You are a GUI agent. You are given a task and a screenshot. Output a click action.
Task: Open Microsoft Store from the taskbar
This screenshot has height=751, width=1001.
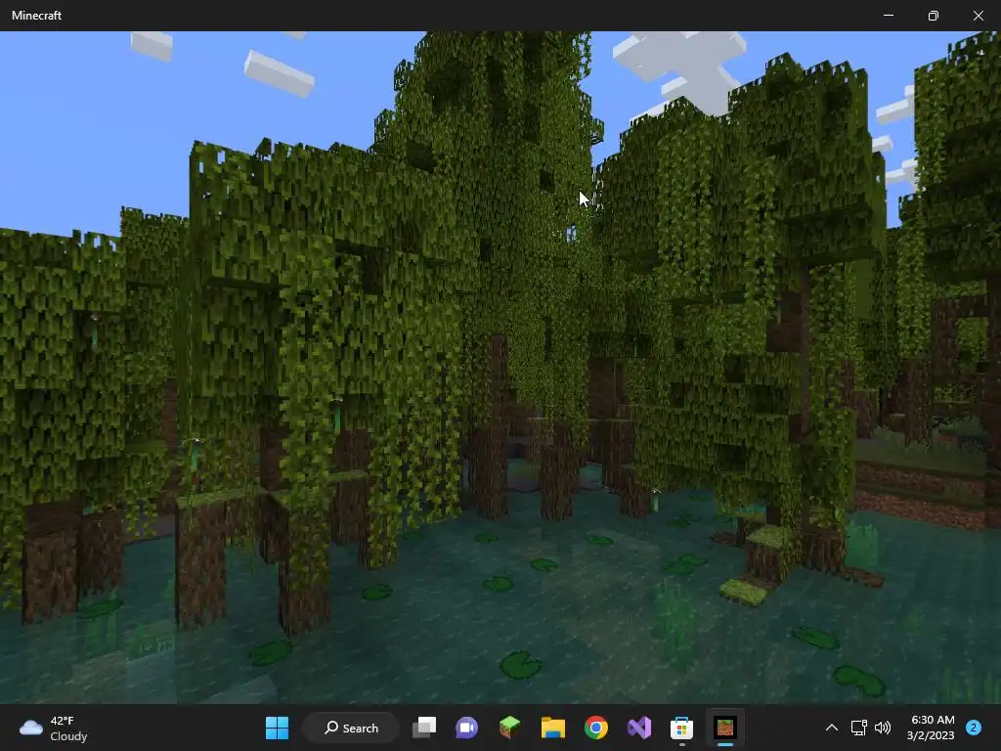681,728
